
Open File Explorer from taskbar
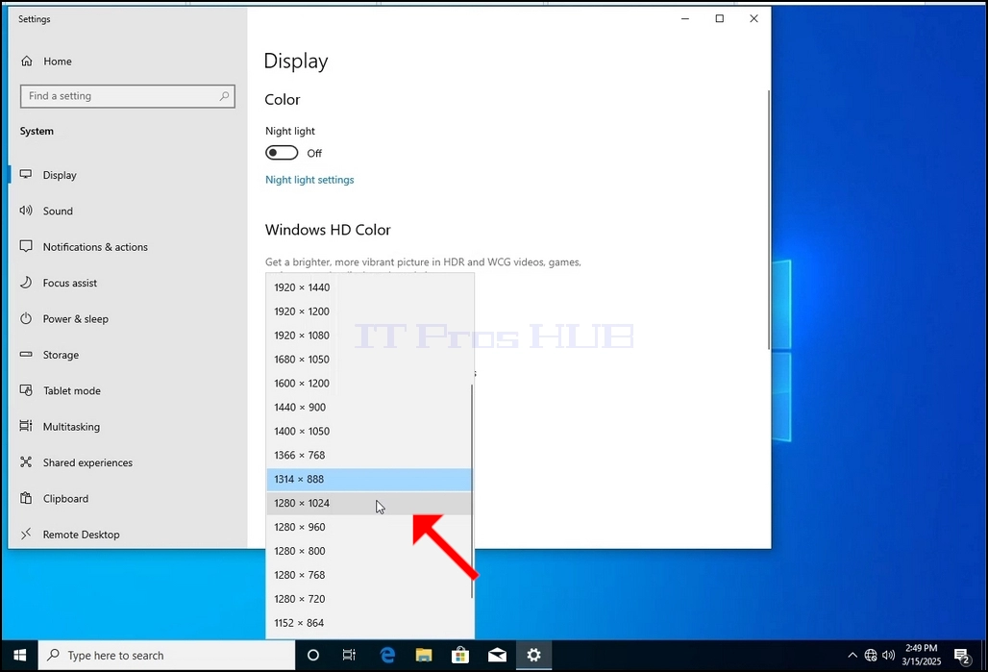point(424,656)
